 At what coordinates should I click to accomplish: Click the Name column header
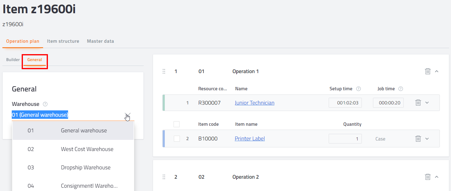click(x=241, y=89)
